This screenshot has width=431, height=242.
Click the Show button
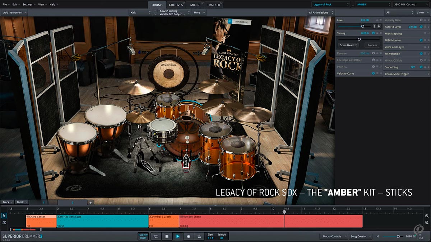422,13
